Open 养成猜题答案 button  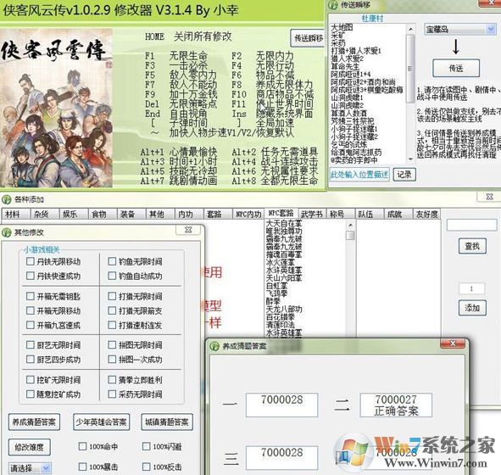(34, 422)
